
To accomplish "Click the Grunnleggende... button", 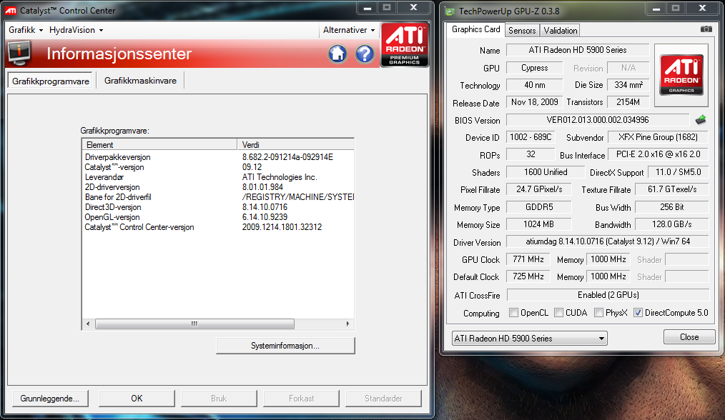I will coord(49,399).
